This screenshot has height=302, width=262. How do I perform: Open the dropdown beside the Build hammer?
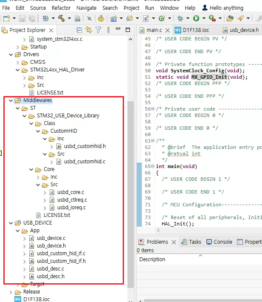click(69, 18)
